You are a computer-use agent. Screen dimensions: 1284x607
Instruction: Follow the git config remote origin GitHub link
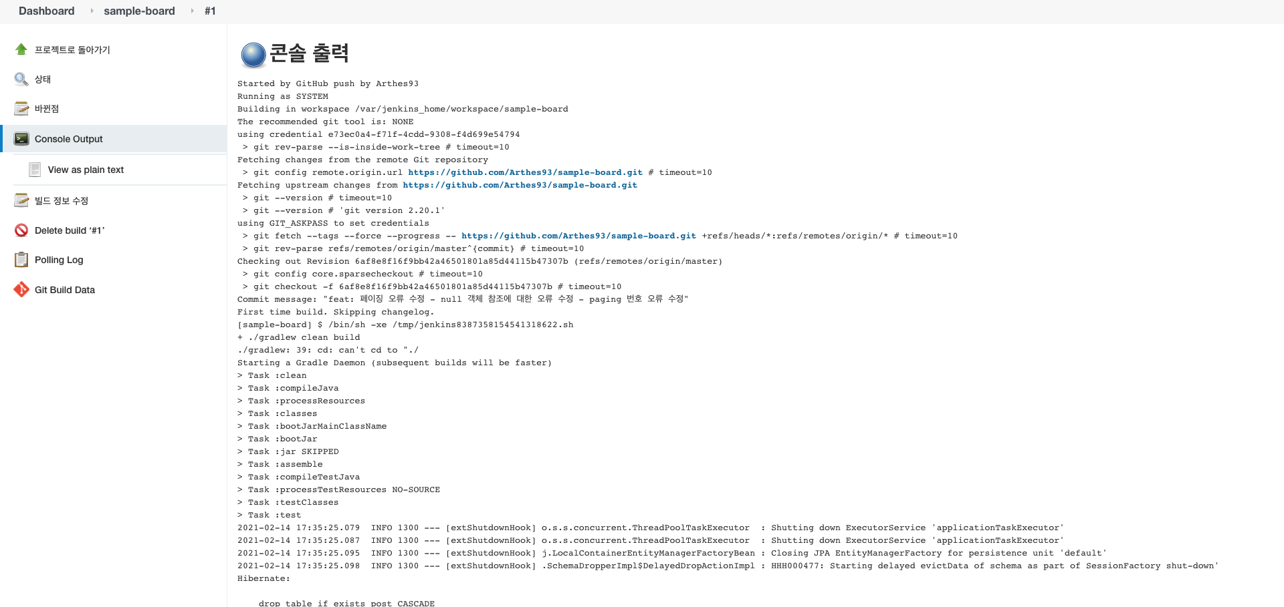pos(525,172)
